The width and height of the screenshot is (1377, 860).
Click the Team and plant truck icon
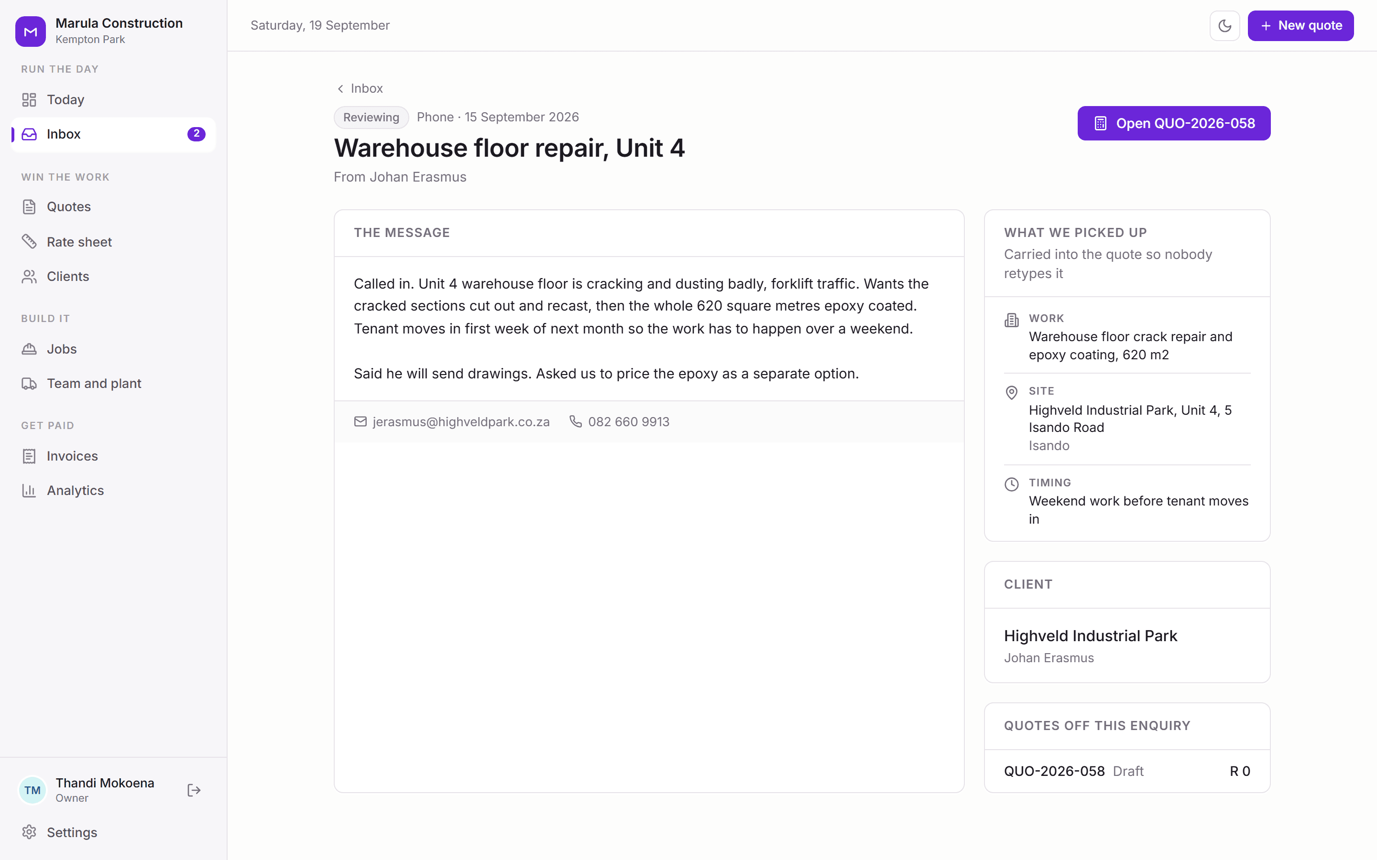coord(29,384)
